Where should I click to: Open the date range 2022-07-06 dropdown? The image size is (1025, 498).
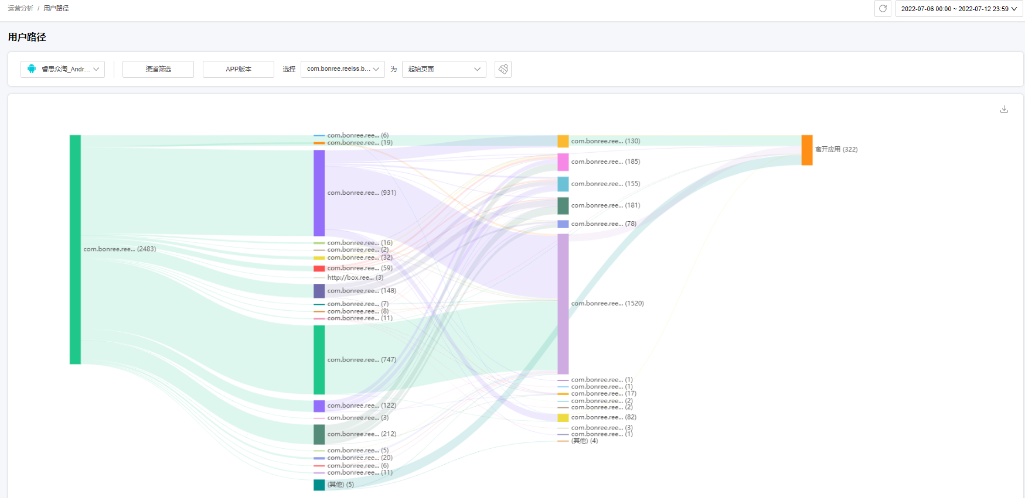pyautogui.click(x=959, y=9)
